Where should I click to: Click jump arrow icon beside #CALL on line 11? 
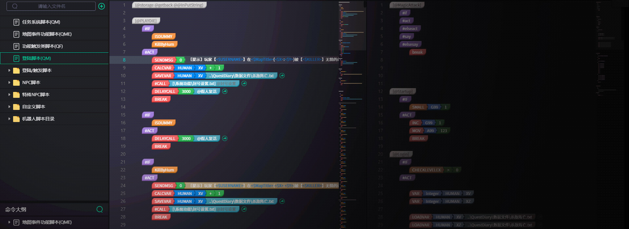tap(244, 83)
